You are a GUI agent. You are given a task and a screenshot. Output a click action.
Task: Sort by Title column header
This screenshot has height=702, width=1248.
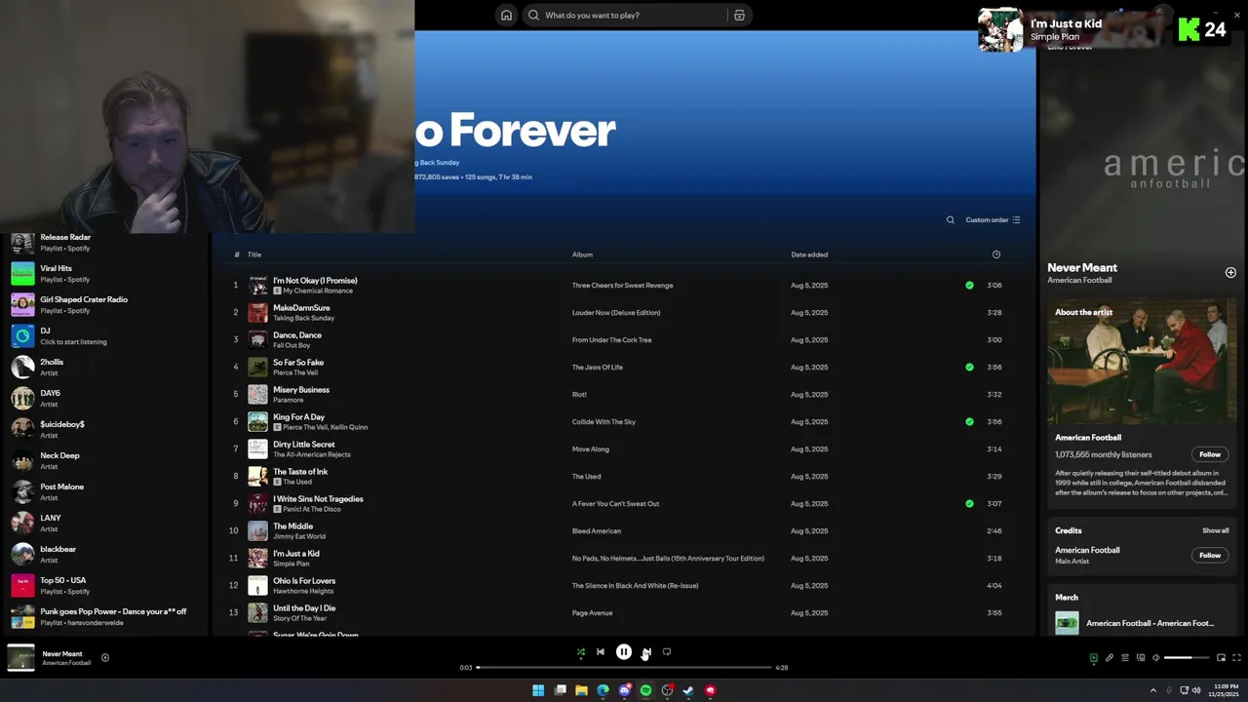pyautogui.click(x=254, y=254)
